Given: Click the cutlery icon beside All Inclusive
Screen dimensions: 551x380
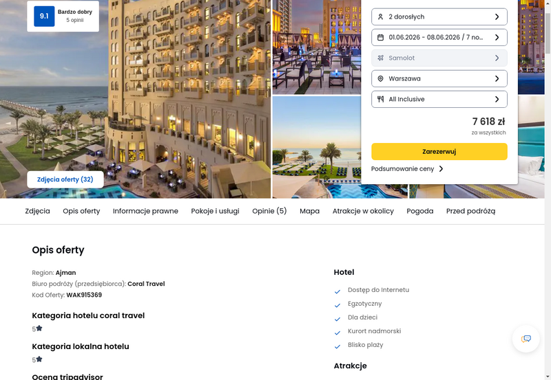Looking at the screenshot, I should tap(380, 99).
